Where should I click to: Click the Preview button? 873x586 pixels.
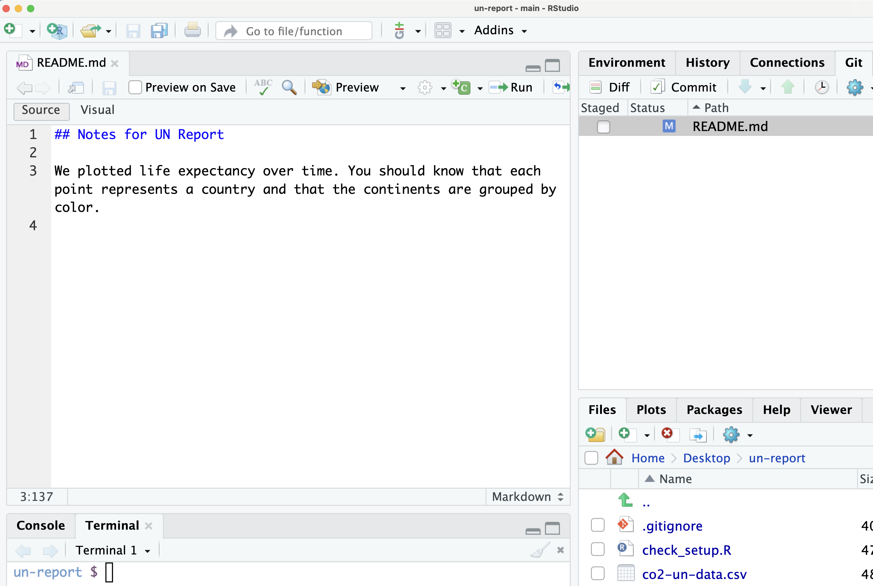click(346, 88)
